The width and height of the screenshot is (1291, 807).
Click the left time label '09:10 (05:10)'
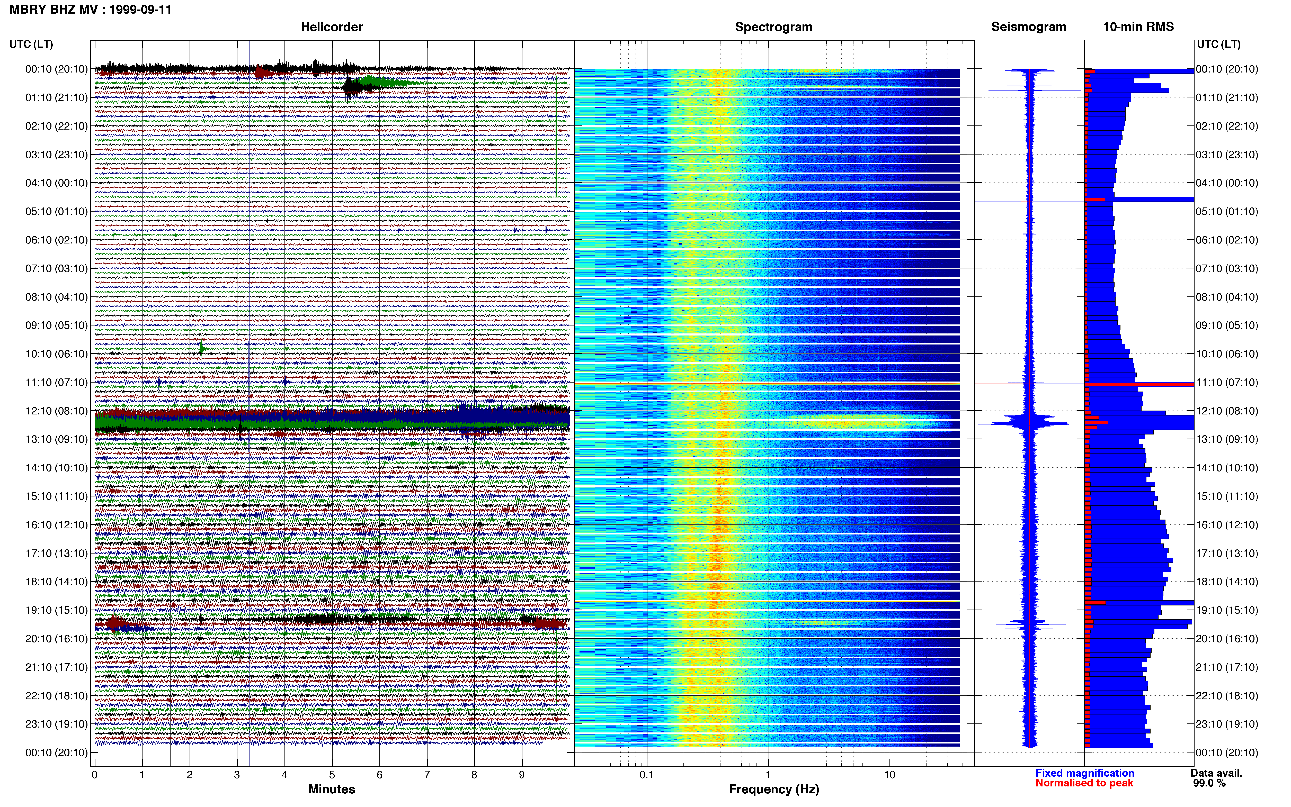point(57,325)
